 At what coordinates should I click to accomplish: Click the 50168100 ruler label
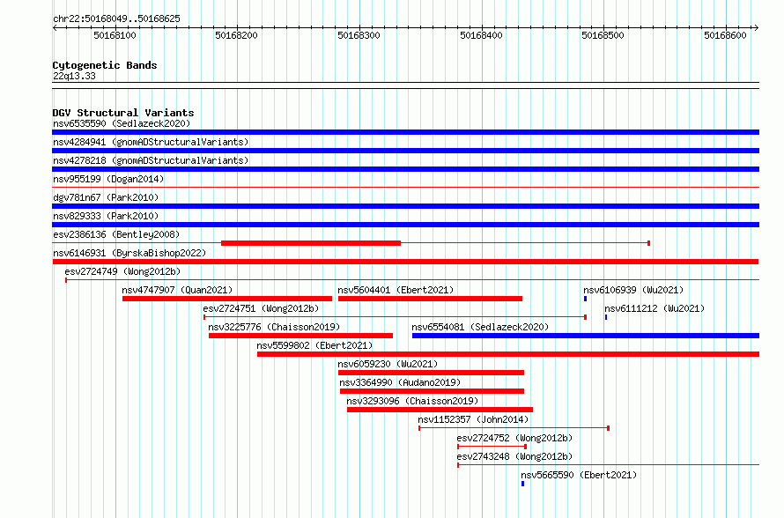pos(115,35)
